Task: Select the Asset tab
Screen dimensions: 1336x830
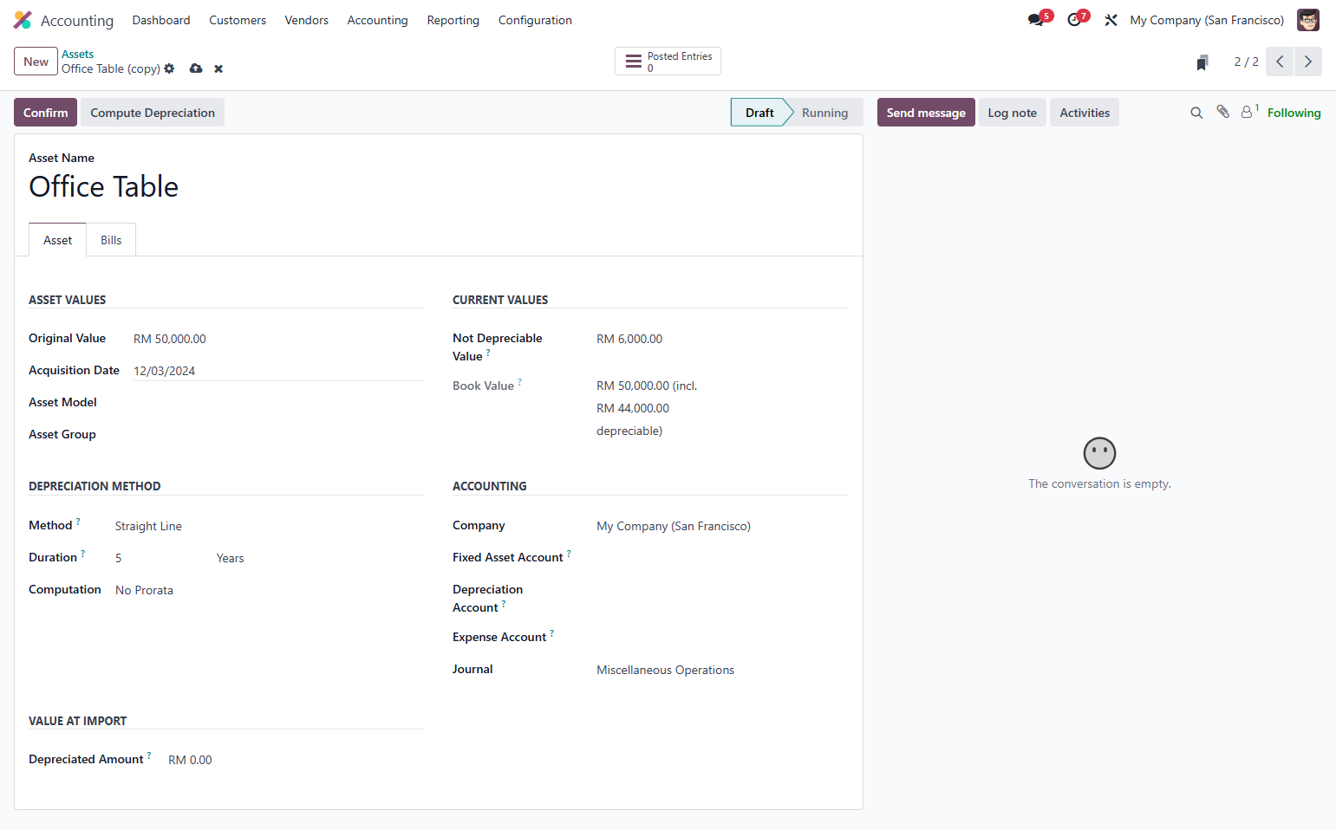Action: 58,240
